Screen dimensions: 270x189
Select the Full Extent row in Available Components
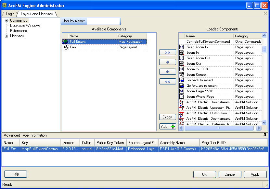tap(105, 42)
